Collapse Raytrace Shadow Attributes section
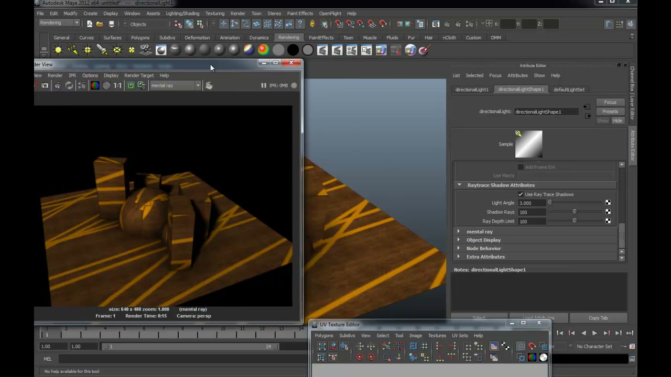Viewport: 671px width, 377px height. (x=459, y=185)
